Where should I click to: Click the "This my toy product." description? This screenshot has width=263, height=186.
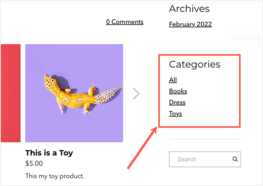pyautogui.click(x=55, y=176)
